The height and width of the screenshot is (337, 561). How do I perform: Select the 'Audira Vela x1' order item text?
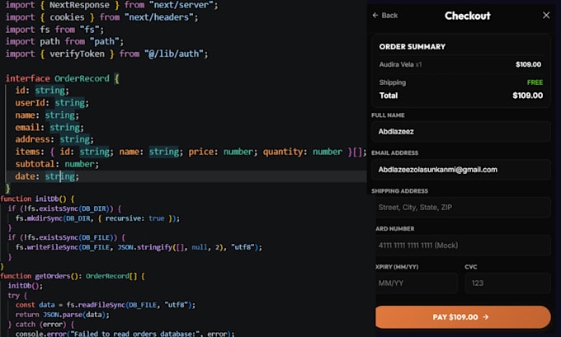click(400, 65)
